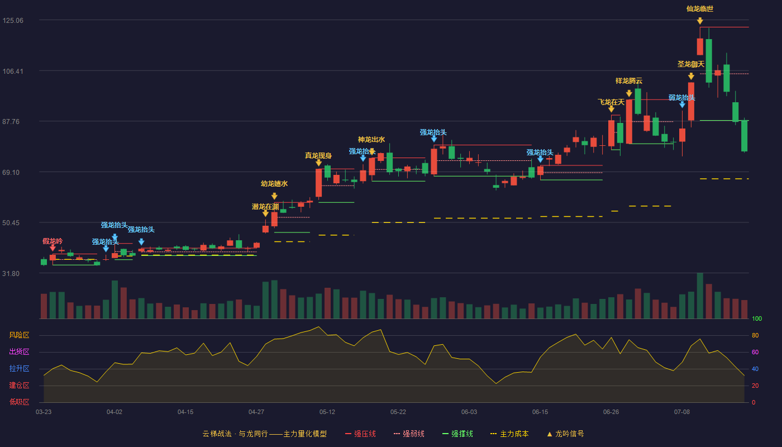Click the 06-26 date label

tap(611, 412)
